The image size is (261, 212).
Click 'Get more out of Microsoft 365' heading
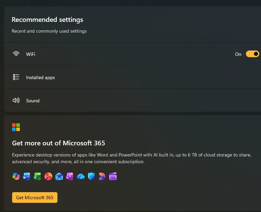pyautogui.click(x=58, y=143)
